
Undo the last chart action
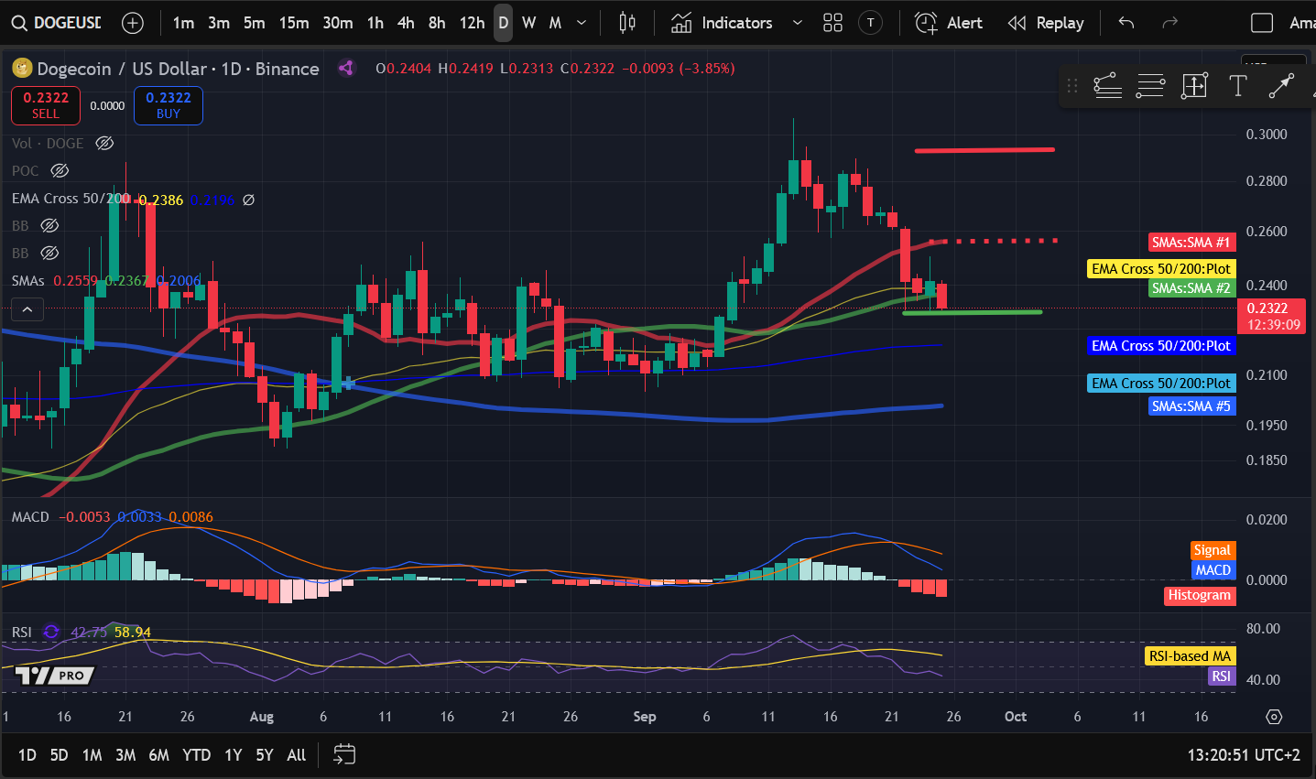click(x=1126, y=23)
